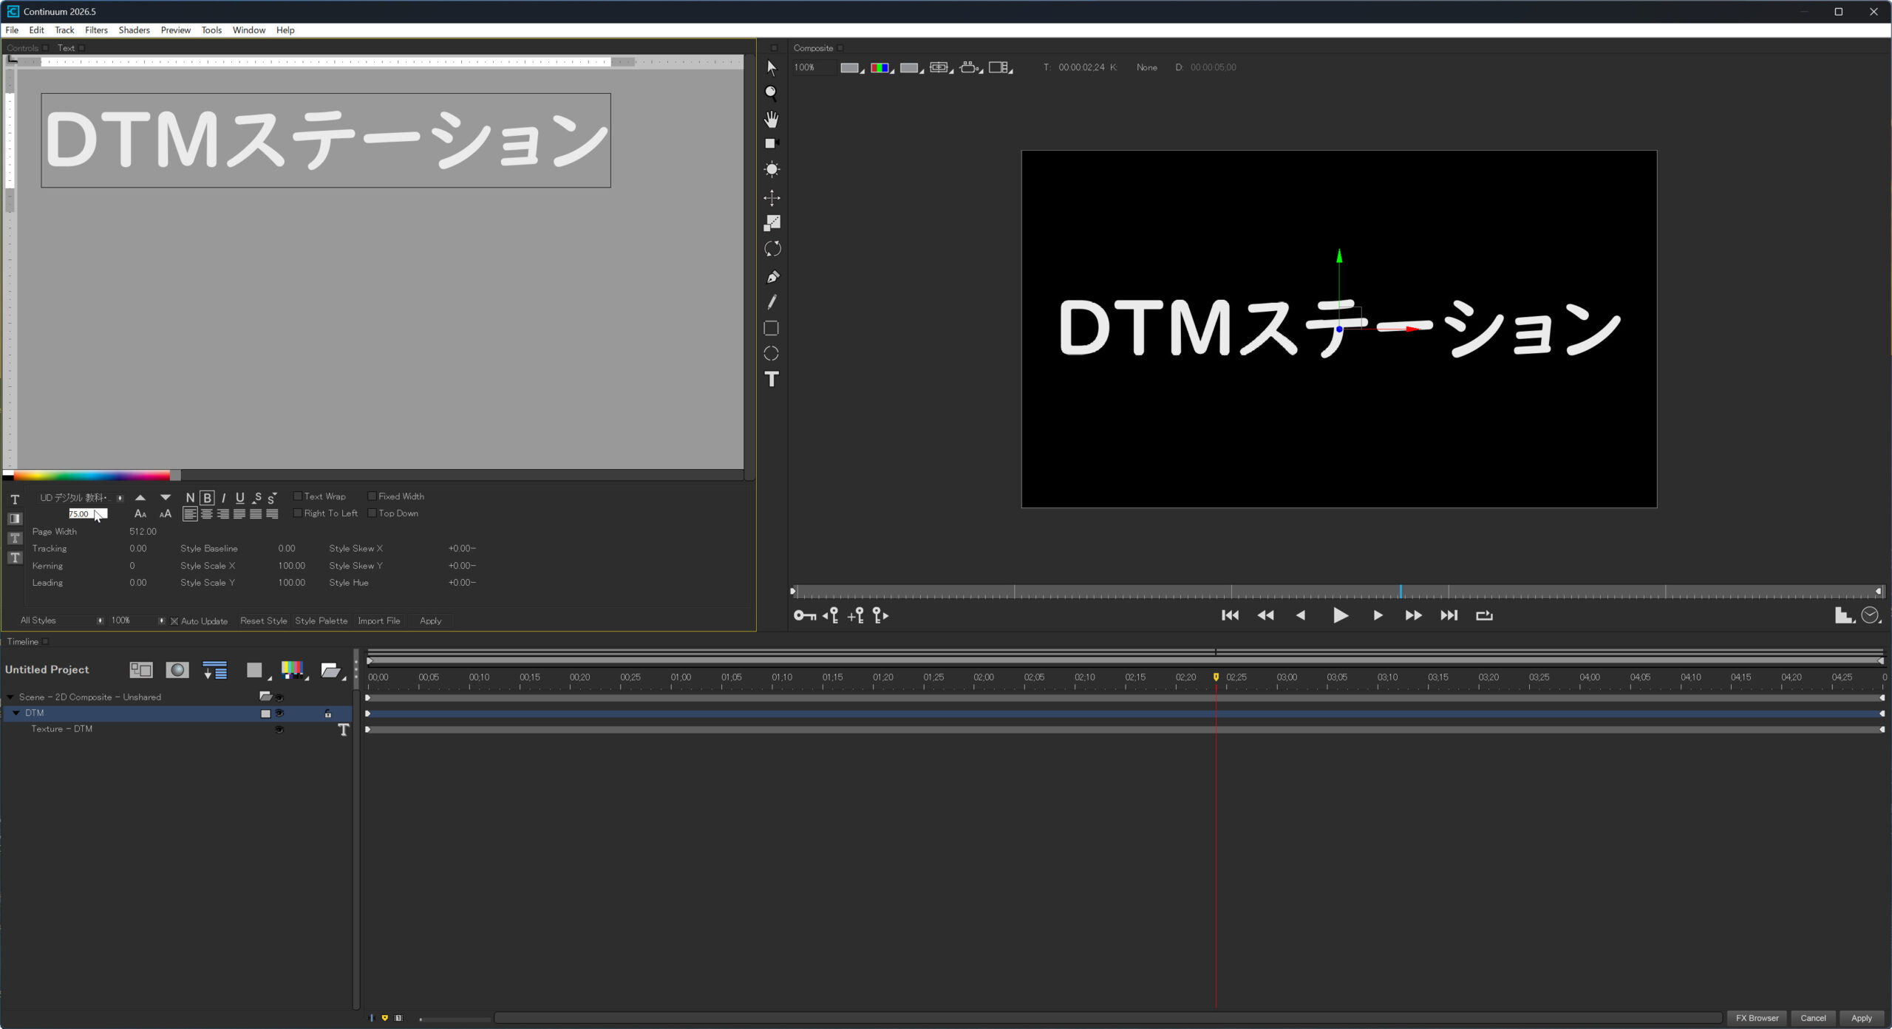Screen dimensions: 1892x1029
Task: Open the All Styles dropdown
Action: pyautogui.click(x=61, y=621)
